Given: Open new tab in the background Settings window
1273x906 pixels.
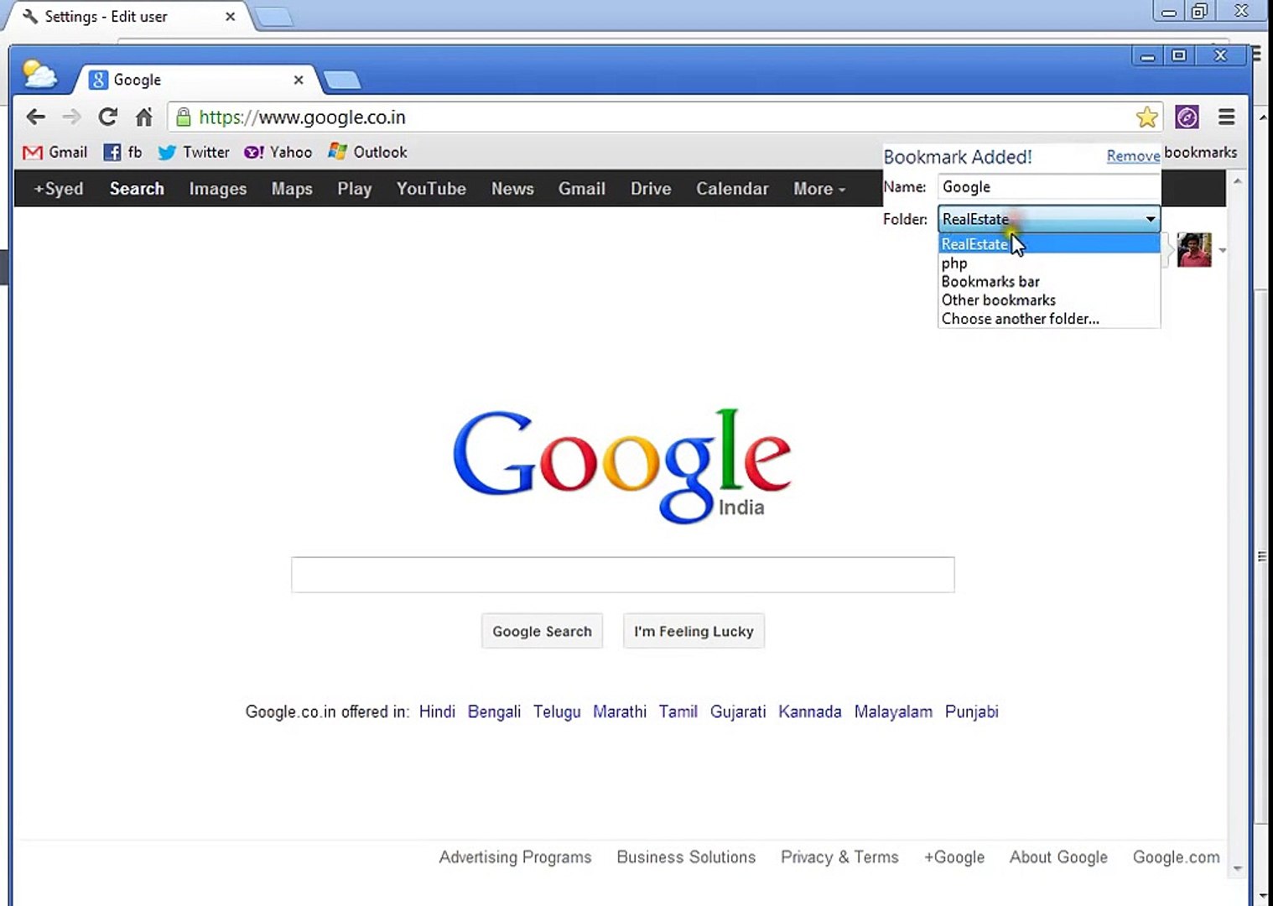Looking at the screenshot, I should click(x=273, y=17).
